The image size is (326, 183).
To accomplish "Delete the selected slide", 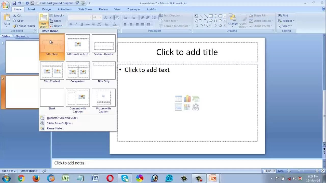I will (x=56, y=26).
